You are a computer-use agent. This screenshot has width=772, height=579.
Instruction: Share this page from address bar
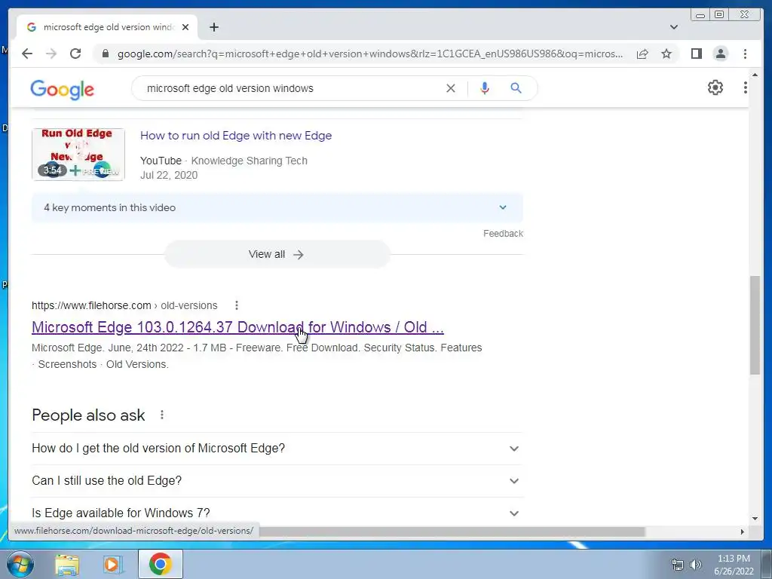click(x=642, y=54)
